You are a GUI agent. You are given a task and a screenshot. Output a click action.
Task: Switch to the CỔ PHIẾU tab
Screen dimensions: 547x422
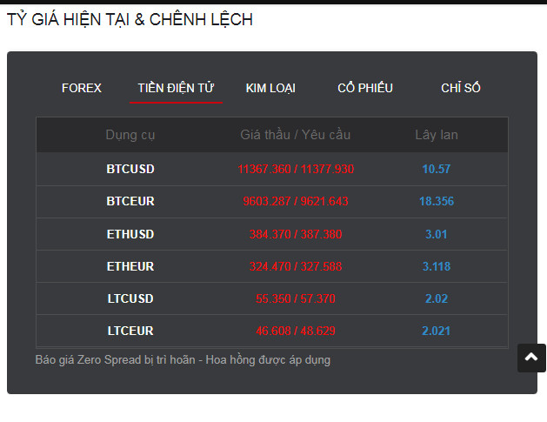click(365, 88)
